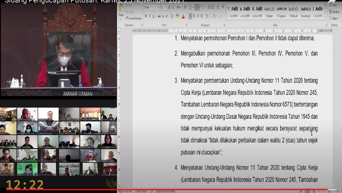This screenshot has width=342, height=193.
Task: Apply the Badan style
Action: (x=269, y=12)
